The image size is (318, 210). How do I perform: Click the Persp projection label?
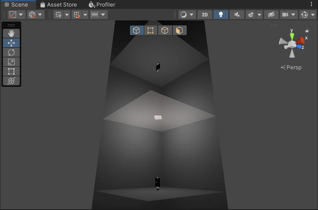(x=291, y=67)
